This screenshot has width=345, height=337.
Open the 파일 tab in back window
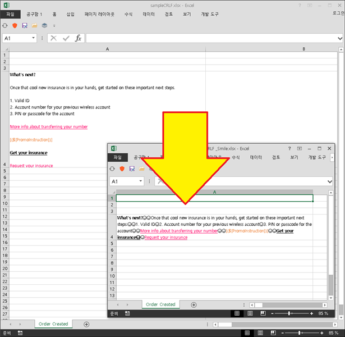click(x=10, y=14)
